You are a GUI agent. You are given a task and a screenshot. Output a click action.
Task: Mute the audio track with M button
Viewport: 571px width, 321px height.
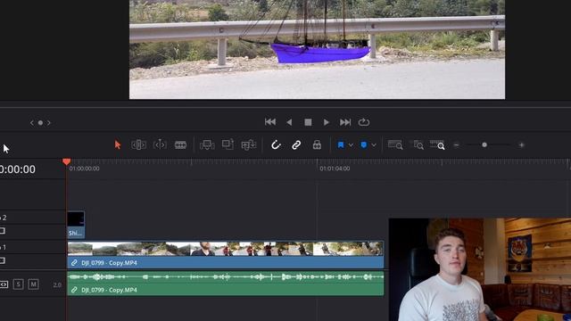coord(33,284)
